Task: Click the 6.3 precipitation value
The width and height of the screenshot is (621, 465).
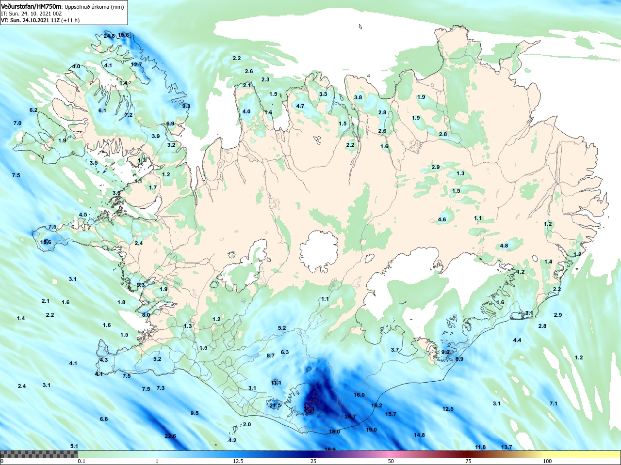Action: pyautogui.click(x=285, y=352)
